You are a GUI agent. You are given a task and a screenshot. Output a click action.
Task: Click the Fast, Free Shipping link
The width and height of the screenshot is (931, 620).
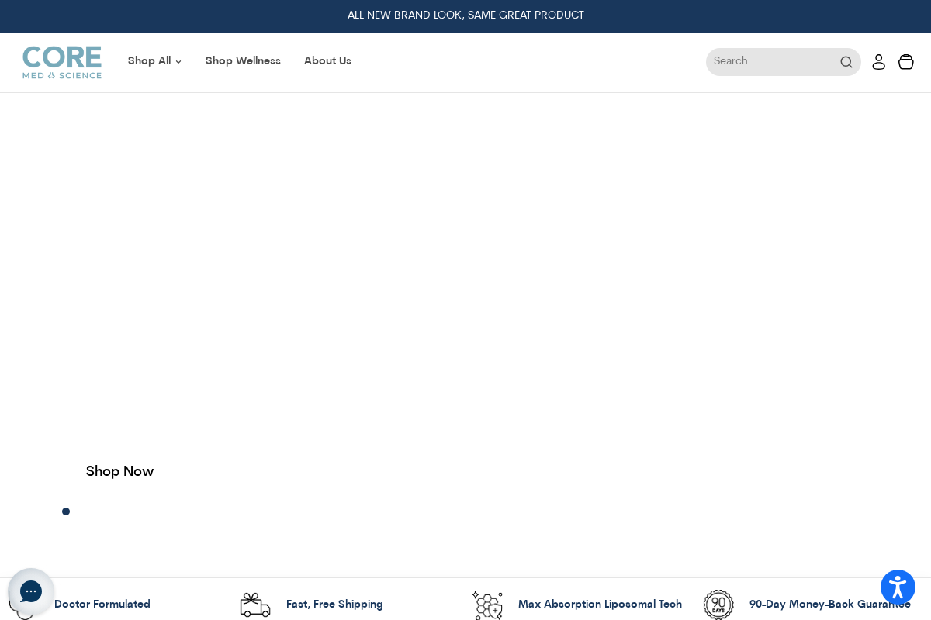pyautogui.click(x=334, y=605)
